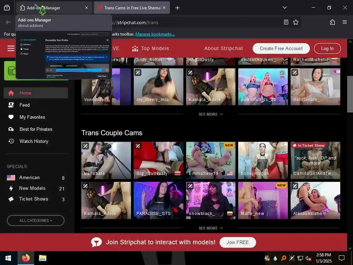Bookmark this page with the star icon
The image size is (353, 265).
[295, 22]
